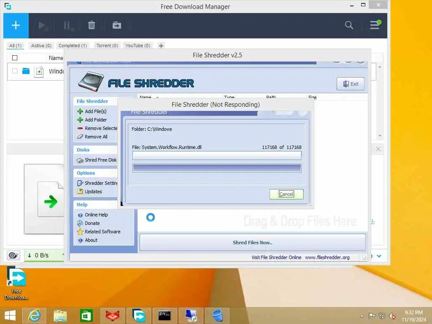Click the Free Download Manager desktop shortcut
Image resolution: width=432 pixels, height=324 pixels.
(x=16, y=283)
